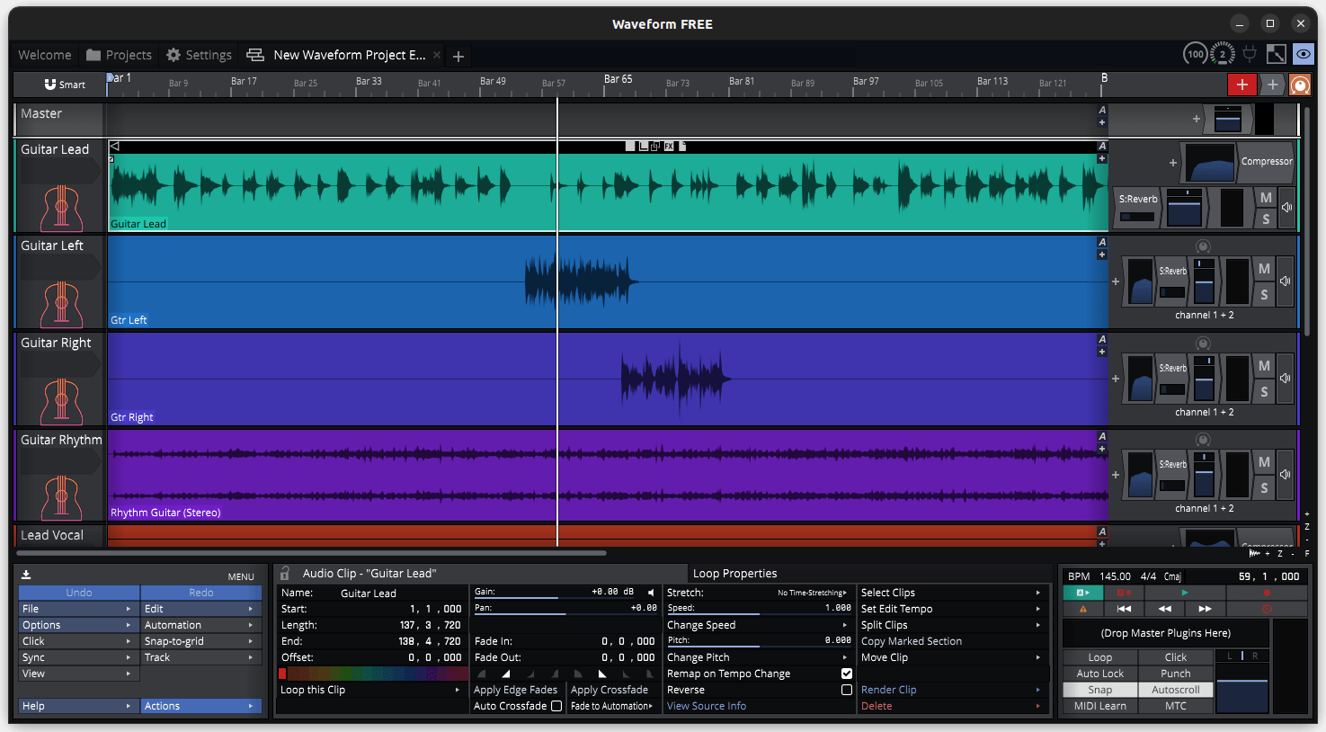Click the fast-forward transport button
The height and width of the screenshot is (732, 1326).
point(1205,609)
